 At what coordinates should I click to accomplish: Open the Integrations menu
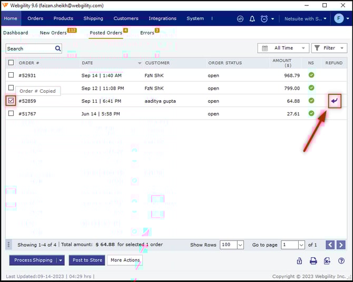click(162, 18)
